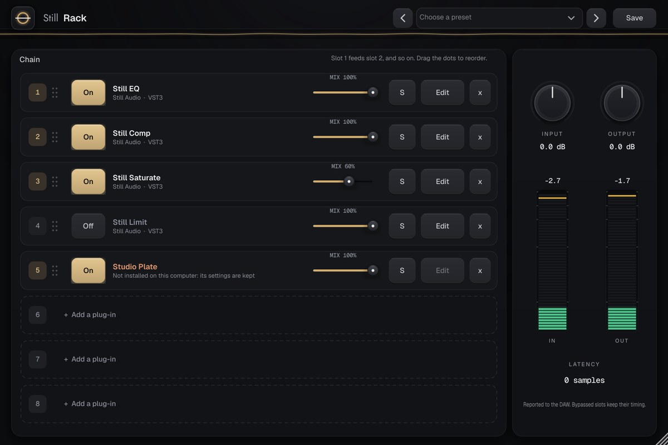The image size is (668, 445).
Task: Click the Still EQ mix slider
Action: (x=345, y=92)
